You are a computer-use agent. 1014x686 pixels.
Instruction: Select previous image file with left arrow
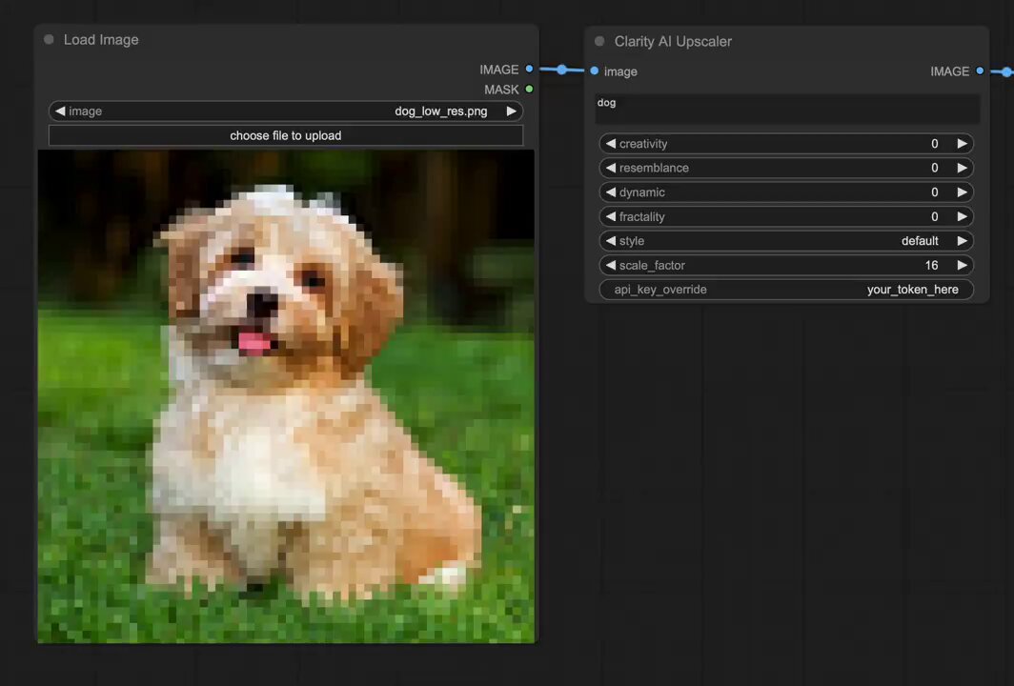tap(60, 111)
